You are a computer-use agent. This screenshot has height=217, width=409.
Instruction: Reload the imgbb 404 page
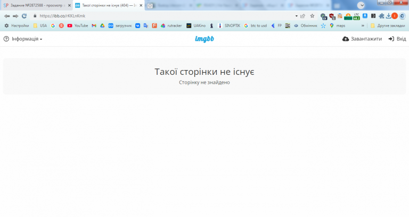tap(24, 16)
